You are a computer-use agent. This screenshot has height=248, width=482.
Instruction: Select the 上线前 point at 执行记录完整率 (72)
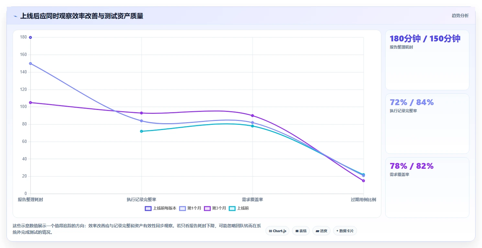(141, 131)
